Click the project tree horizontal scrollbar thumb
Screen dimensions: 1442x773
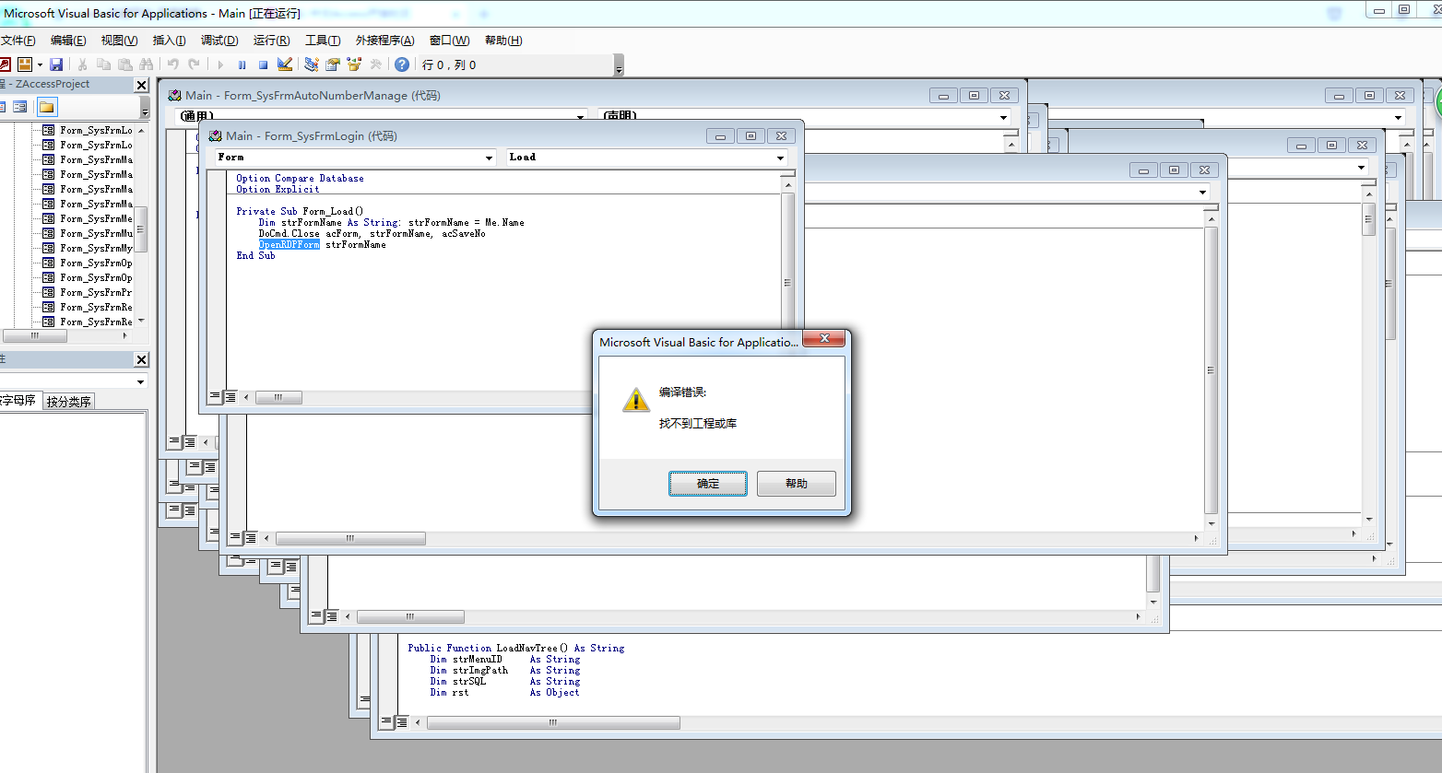click(x=35, y=336)
